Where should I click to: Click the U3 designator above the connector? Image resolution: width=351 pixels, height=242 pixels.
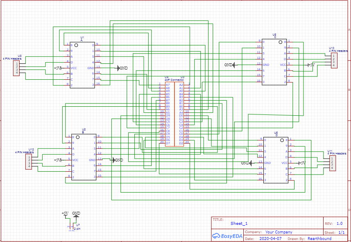tap(182, 77)
